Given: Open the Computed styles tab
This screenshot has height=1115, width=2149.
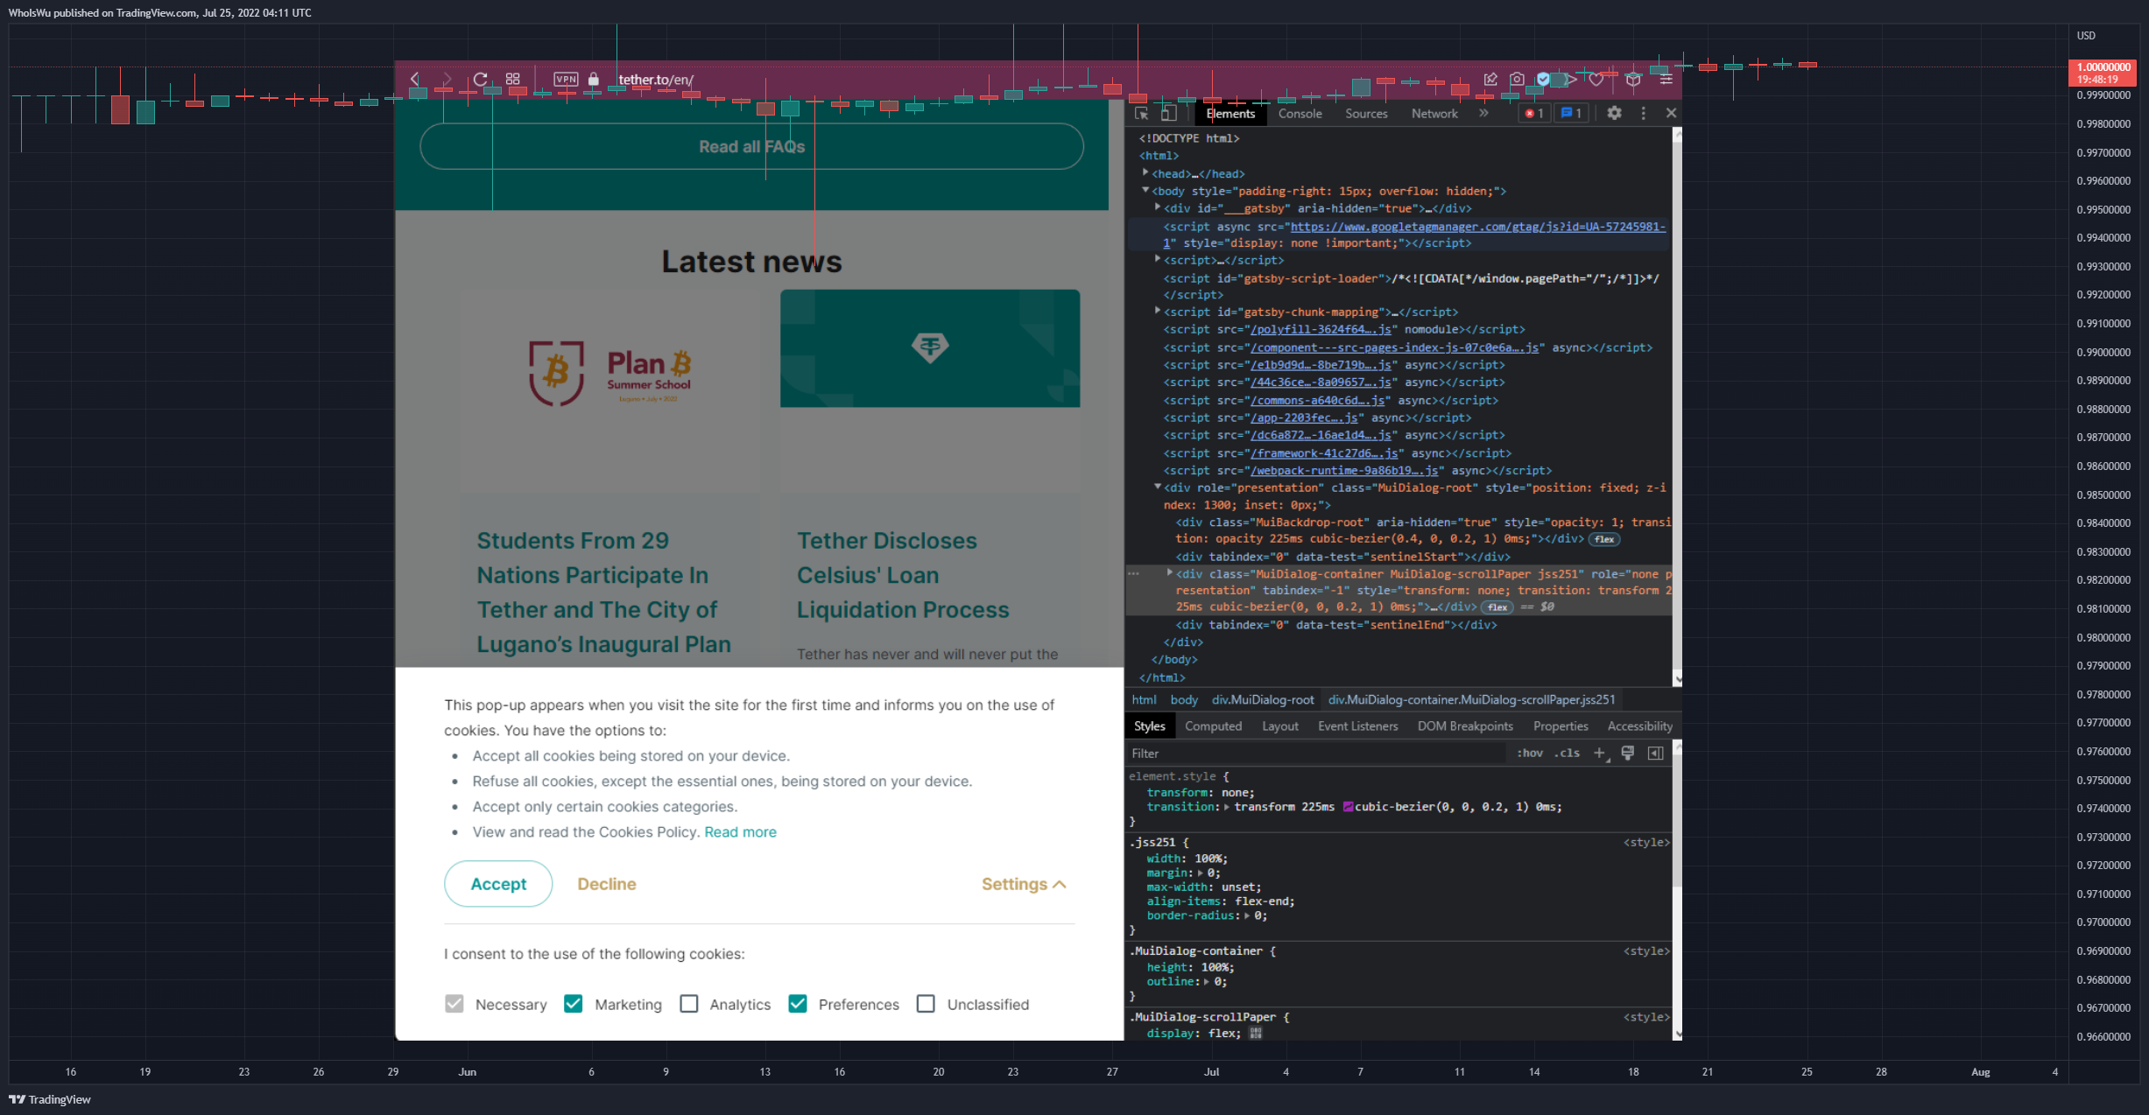Looking at the screenshot, I should [x=1213, y=726].
